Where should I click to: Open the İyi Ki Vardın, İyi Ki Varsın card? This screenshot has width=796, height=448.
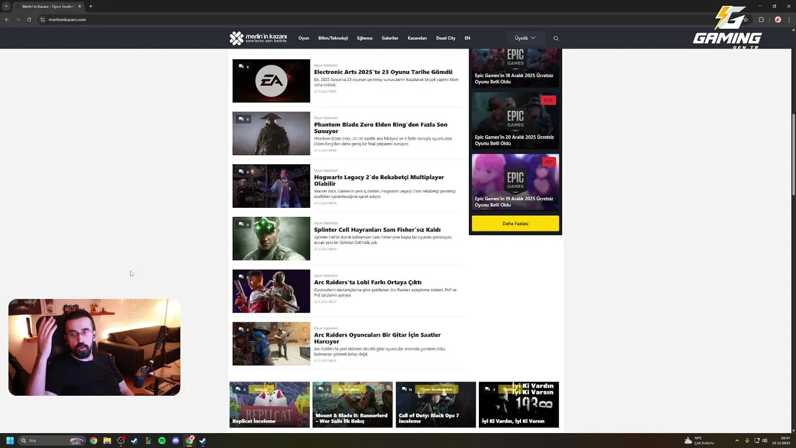[519, 404]
